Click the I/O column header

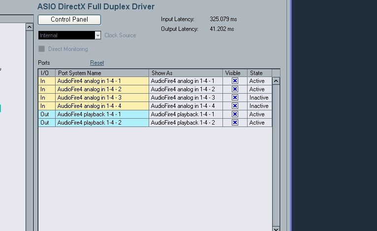tap(47, 73)
